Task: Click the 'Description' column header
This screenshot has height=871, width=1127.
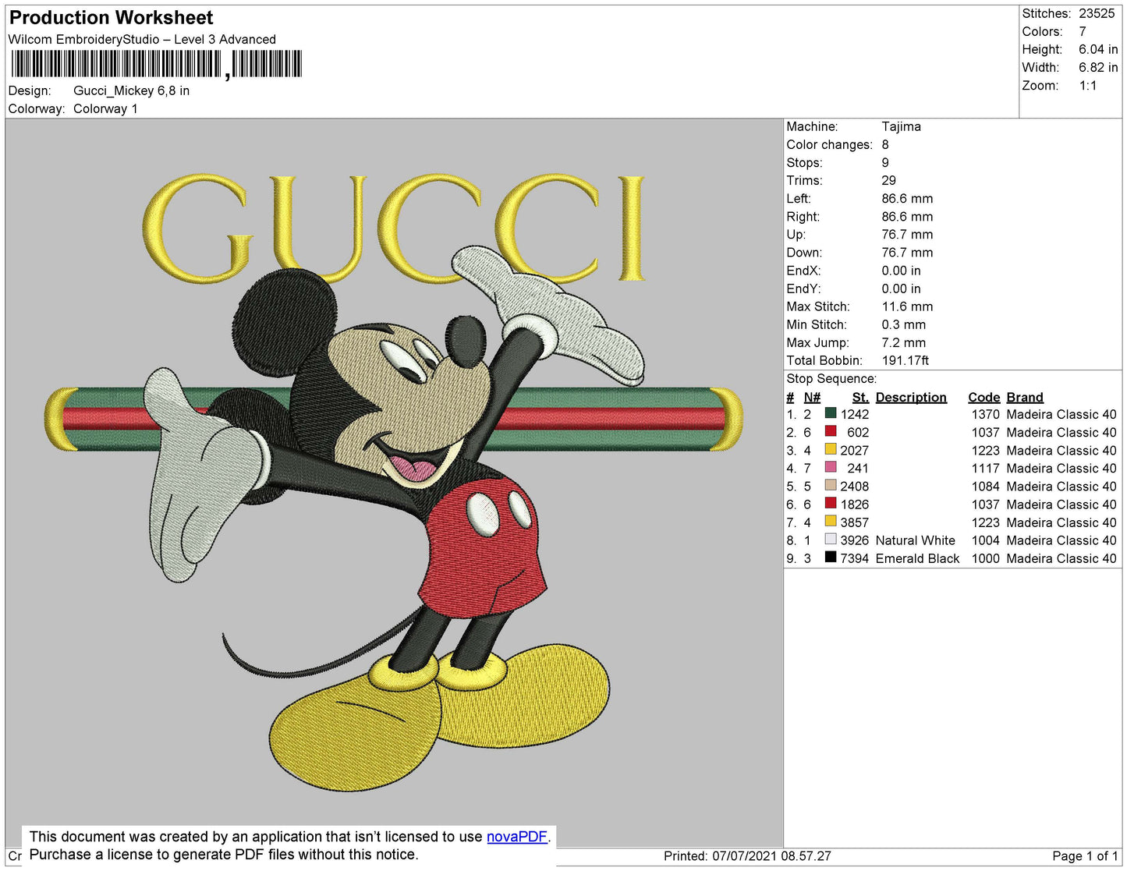Action: point(911,397)
